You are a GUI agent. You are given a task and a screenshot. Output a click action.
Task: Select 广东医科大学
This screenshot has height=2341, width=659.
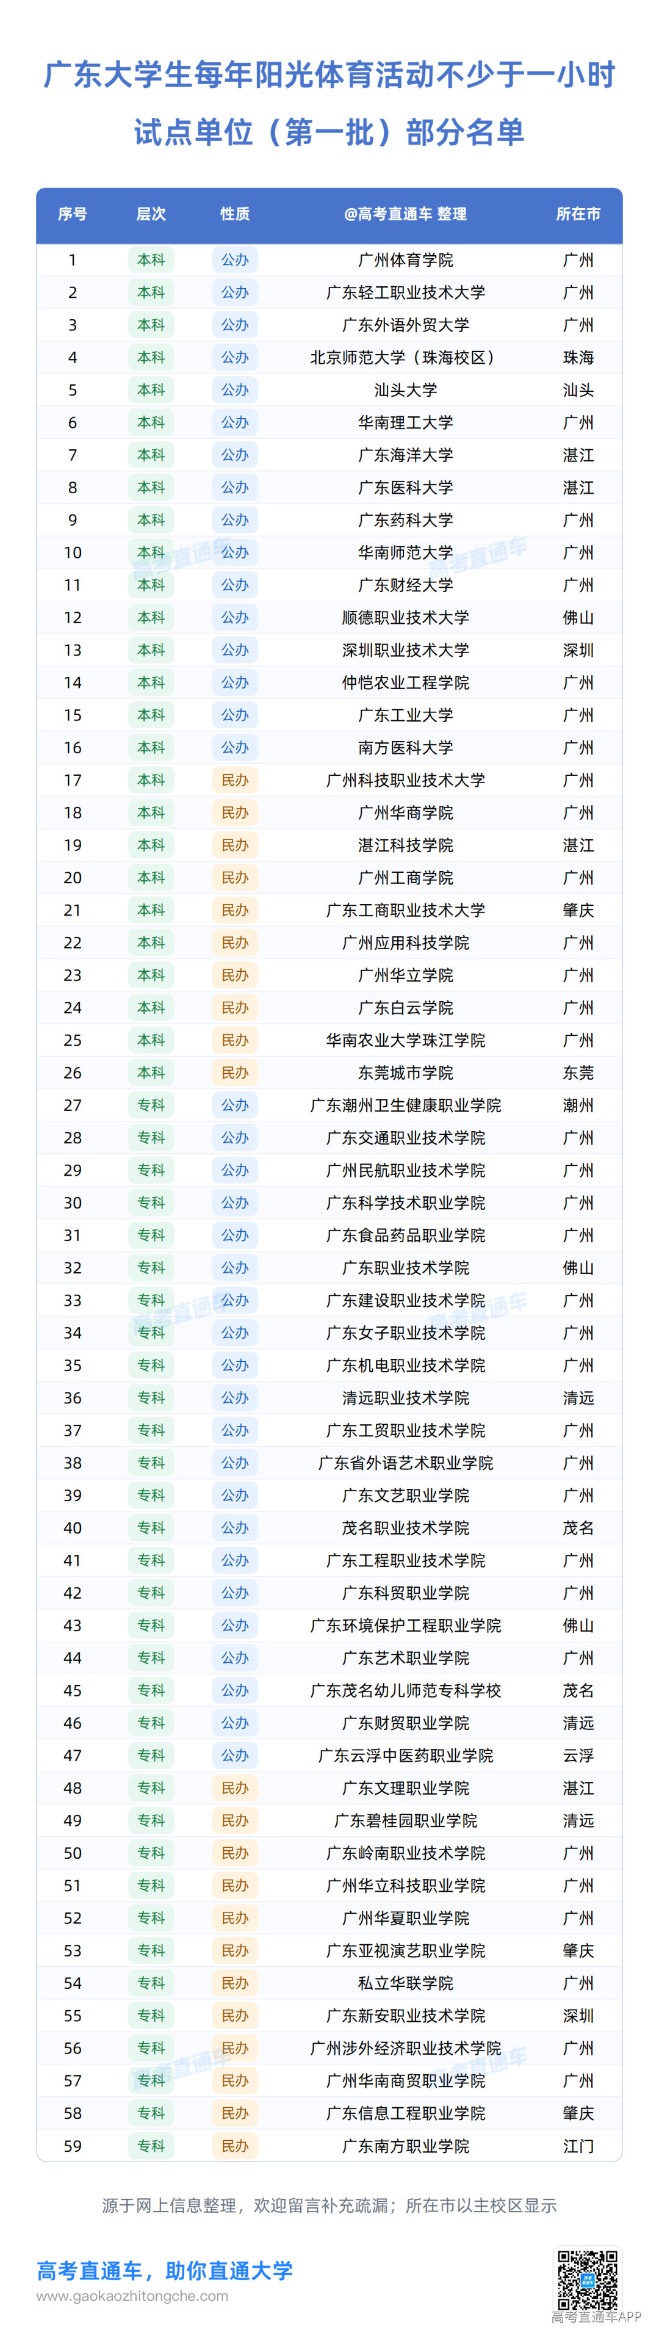click(x=405, y=487)
